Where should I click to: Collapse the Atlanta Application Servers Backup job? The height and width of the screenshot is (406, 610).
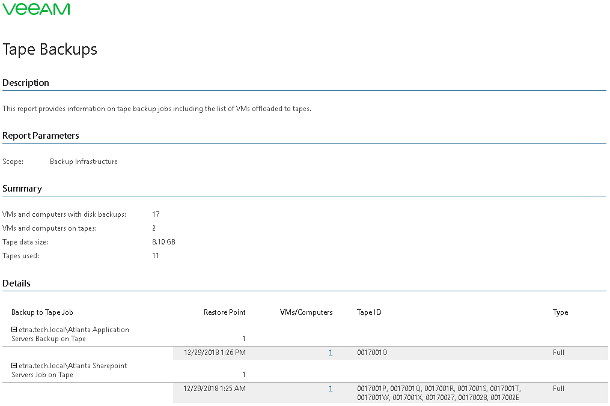[x=14, y=329]
